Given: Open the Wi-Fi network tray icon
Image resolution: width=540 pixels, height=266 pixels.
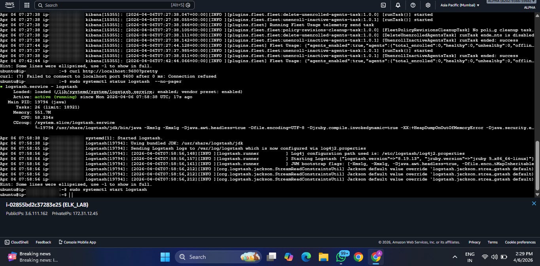Looking at the screenshot, I should point(485,257).
